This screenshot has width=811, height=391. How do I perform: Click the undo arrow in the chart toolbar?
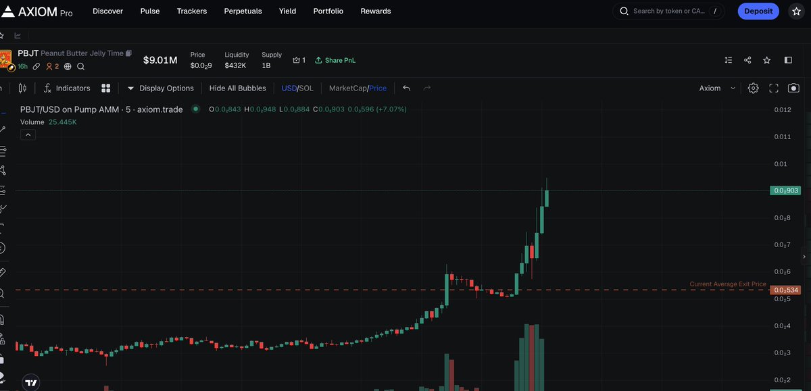[x=406, y=88]
